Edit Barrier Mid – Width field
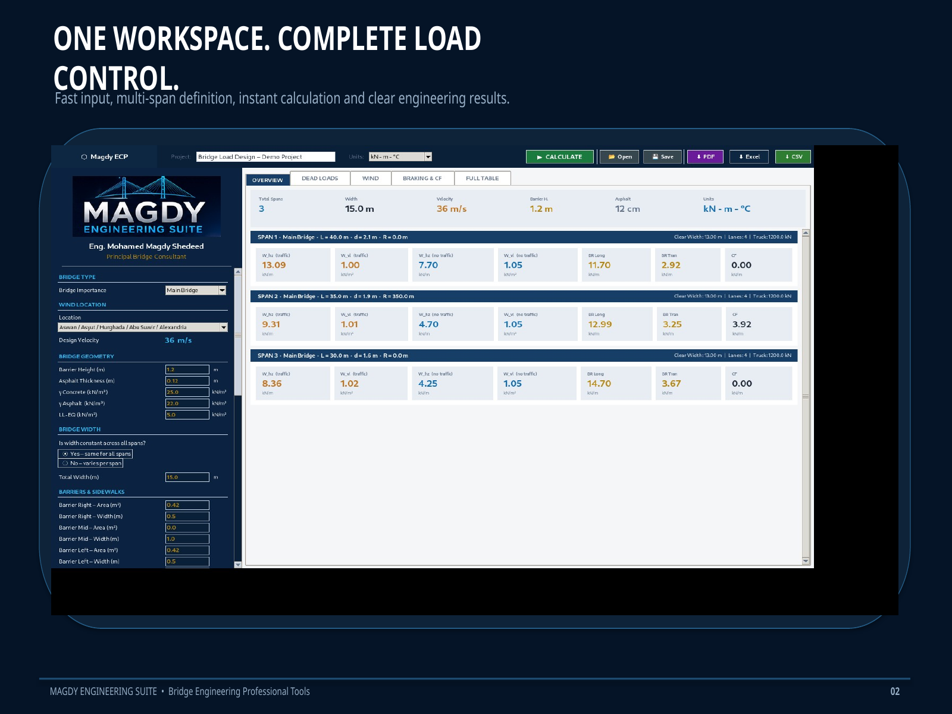This screenshot has height=714, width=952. [x=187, y=539]
